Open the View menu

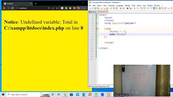[x=105, y=5]
